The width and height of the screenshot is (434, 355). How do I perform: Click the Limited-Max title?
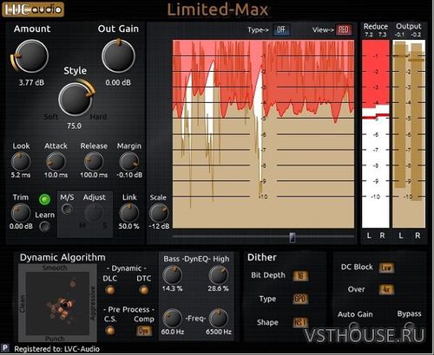[218, 10]
